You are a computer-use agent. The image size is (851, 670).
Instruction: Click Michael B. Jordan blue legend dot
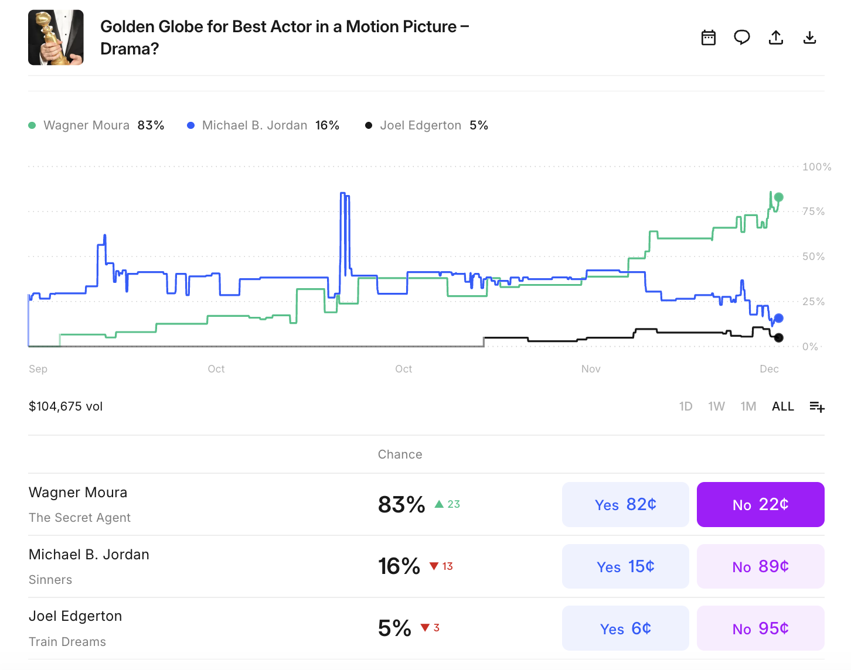pyautogui.click(x=190, y=125)
